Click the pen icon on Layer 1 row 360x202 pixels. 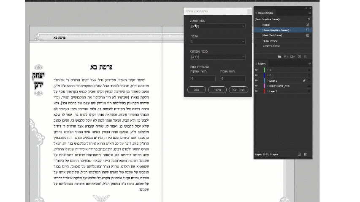[x=304, y=81]
